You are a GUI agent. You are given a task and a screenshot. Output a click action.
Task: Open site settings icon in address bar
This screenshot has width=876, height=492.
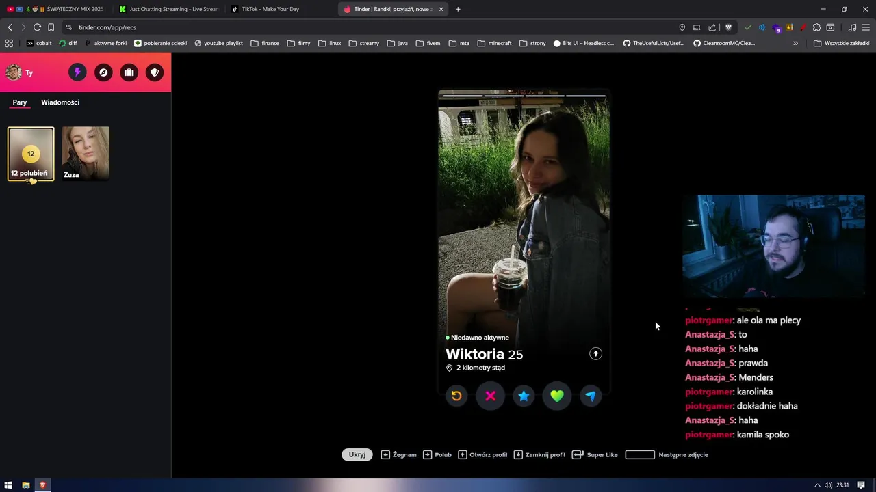68,27
